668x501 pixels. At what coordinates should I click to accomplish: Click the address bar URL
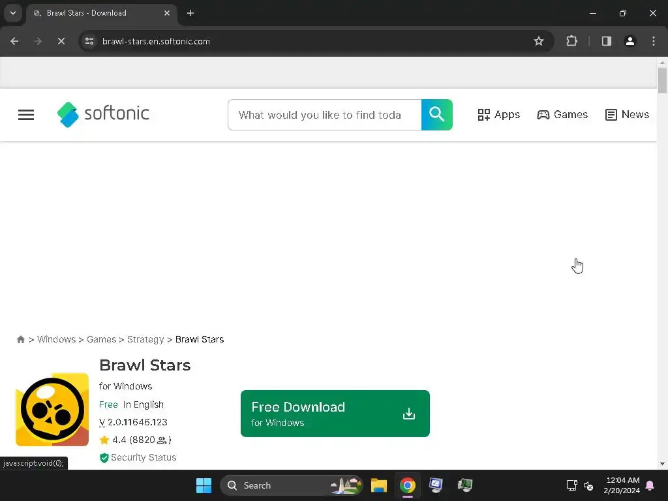coord(156,41)
